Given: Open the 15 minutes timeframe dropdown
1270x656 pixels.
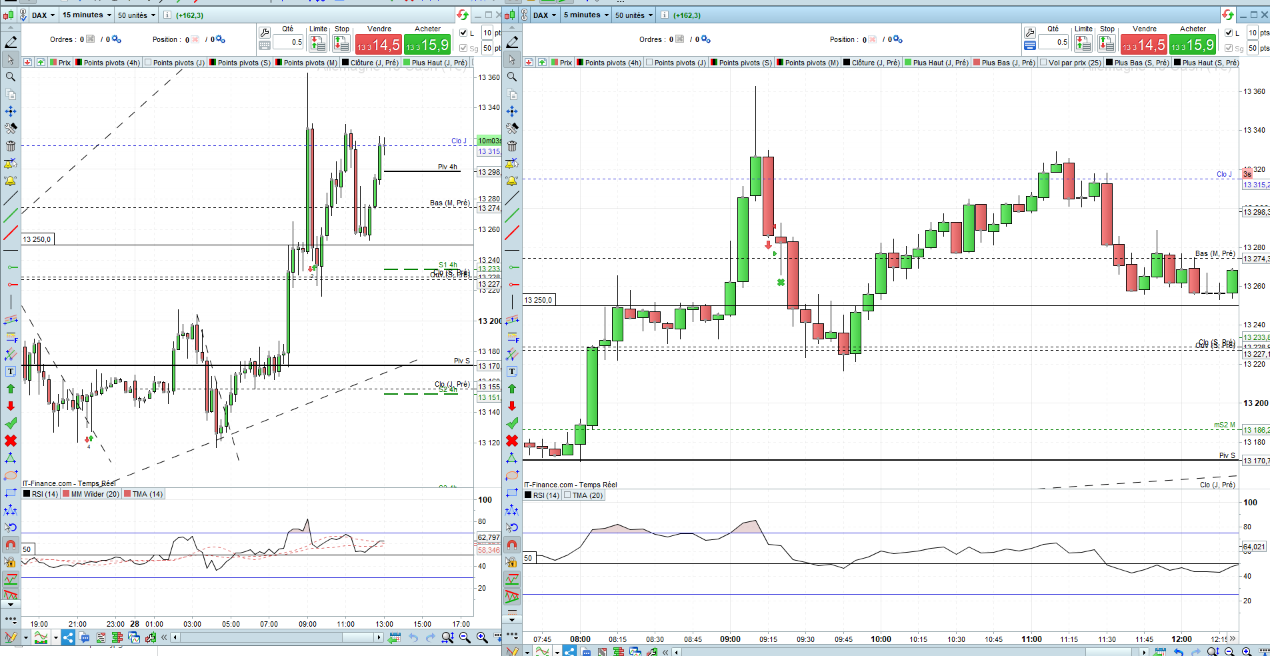Looking at the screenshot, I should pyautogui.click(x=87, y=15).
